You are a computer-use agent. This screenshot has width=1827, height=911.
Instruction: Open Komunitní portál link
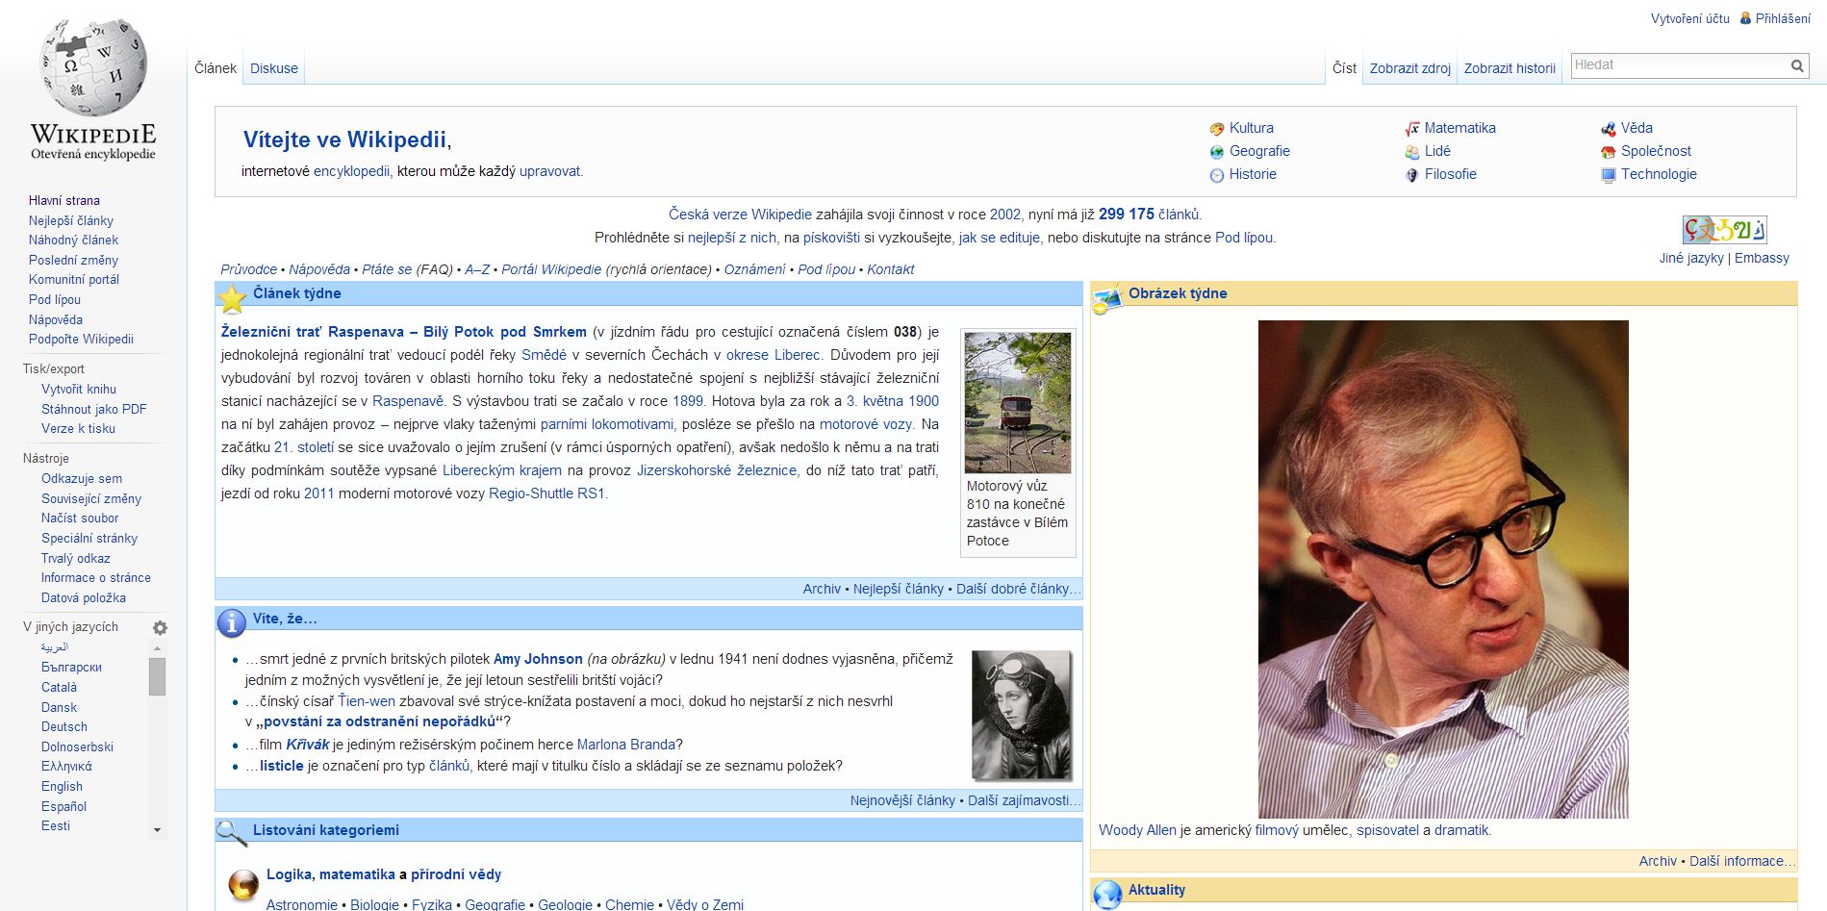[x=74, y=279]
